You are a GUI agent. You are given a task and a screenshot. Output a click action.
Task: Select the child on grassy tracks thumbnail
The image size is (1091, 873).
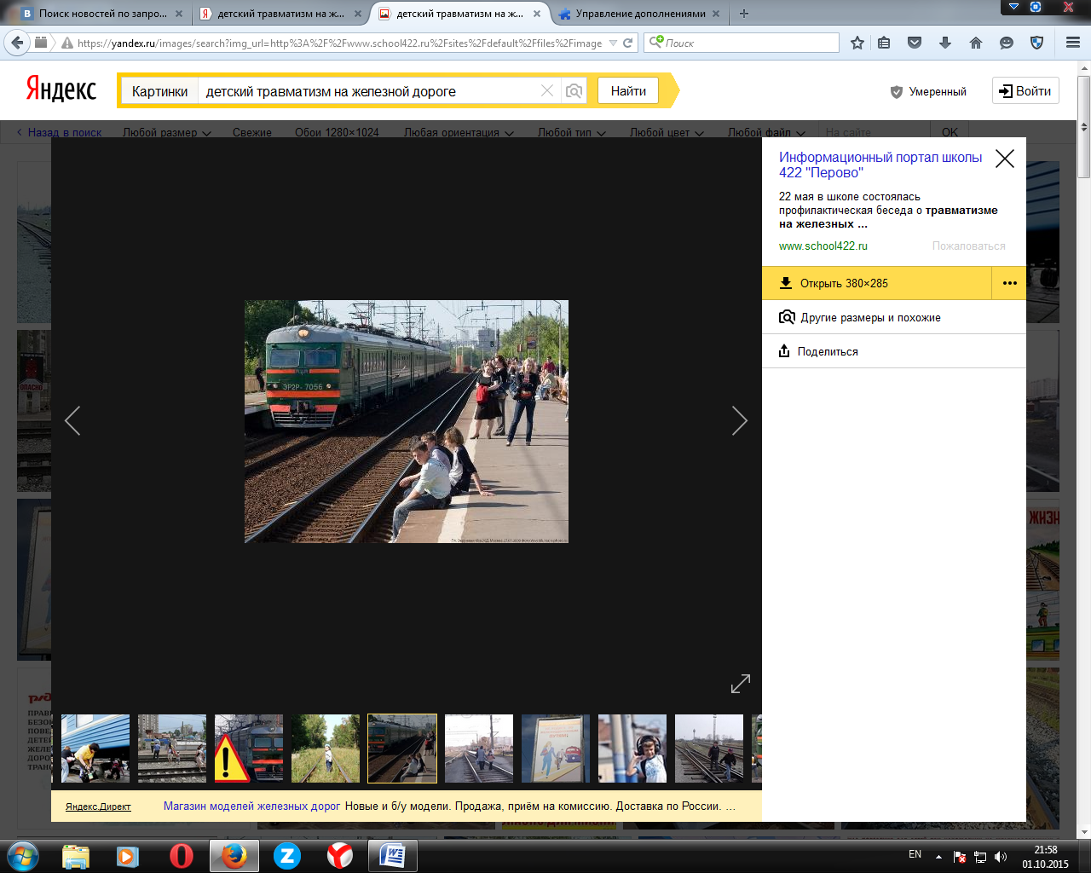[x=326, y=749]
